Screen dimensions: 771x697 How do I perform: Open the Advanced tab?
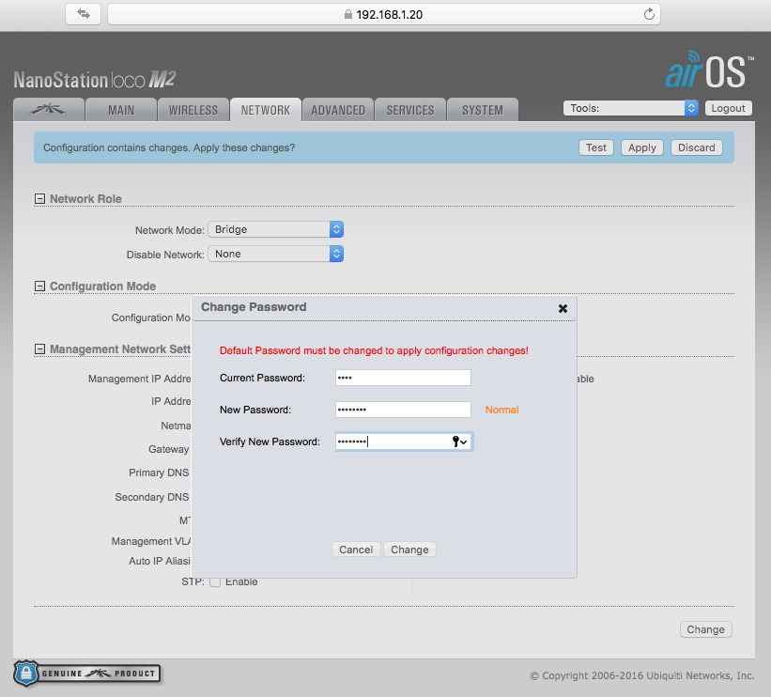(x=338, y=110)
